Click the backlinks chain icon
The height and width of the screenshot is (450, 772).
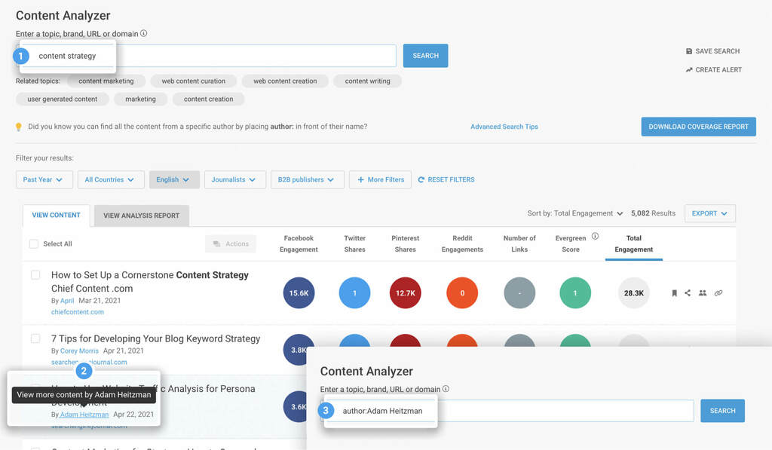(x=718, y=293)
